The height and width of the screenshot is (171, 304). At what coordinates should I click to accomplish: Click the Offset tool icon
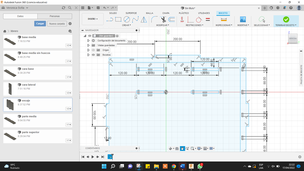[x=172, y=20]
